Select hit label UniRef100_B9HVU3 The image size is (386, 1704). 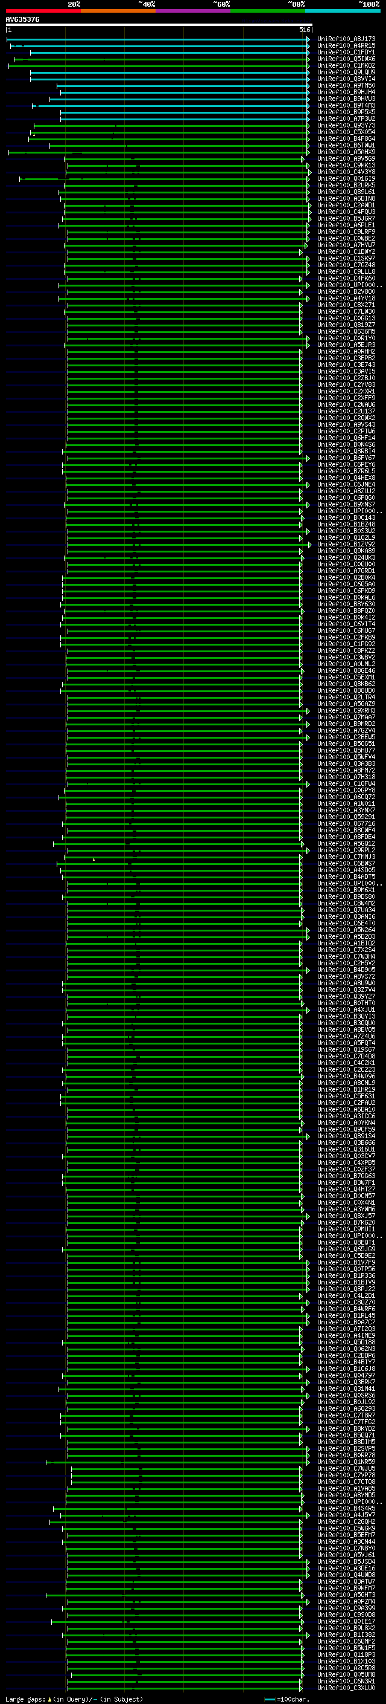coord(346,99)
